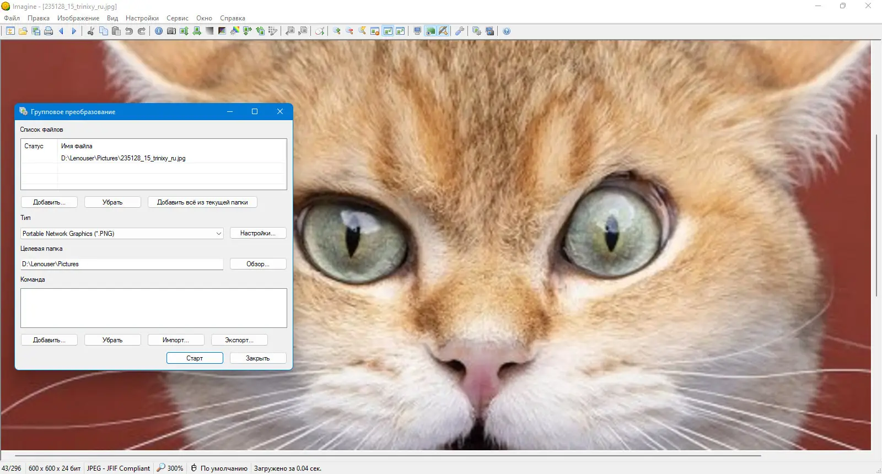Image resolution: width=882 pixels, height=474 pixels.
Task: Click Добавить... under the Команда list
Action: (49, 340)
